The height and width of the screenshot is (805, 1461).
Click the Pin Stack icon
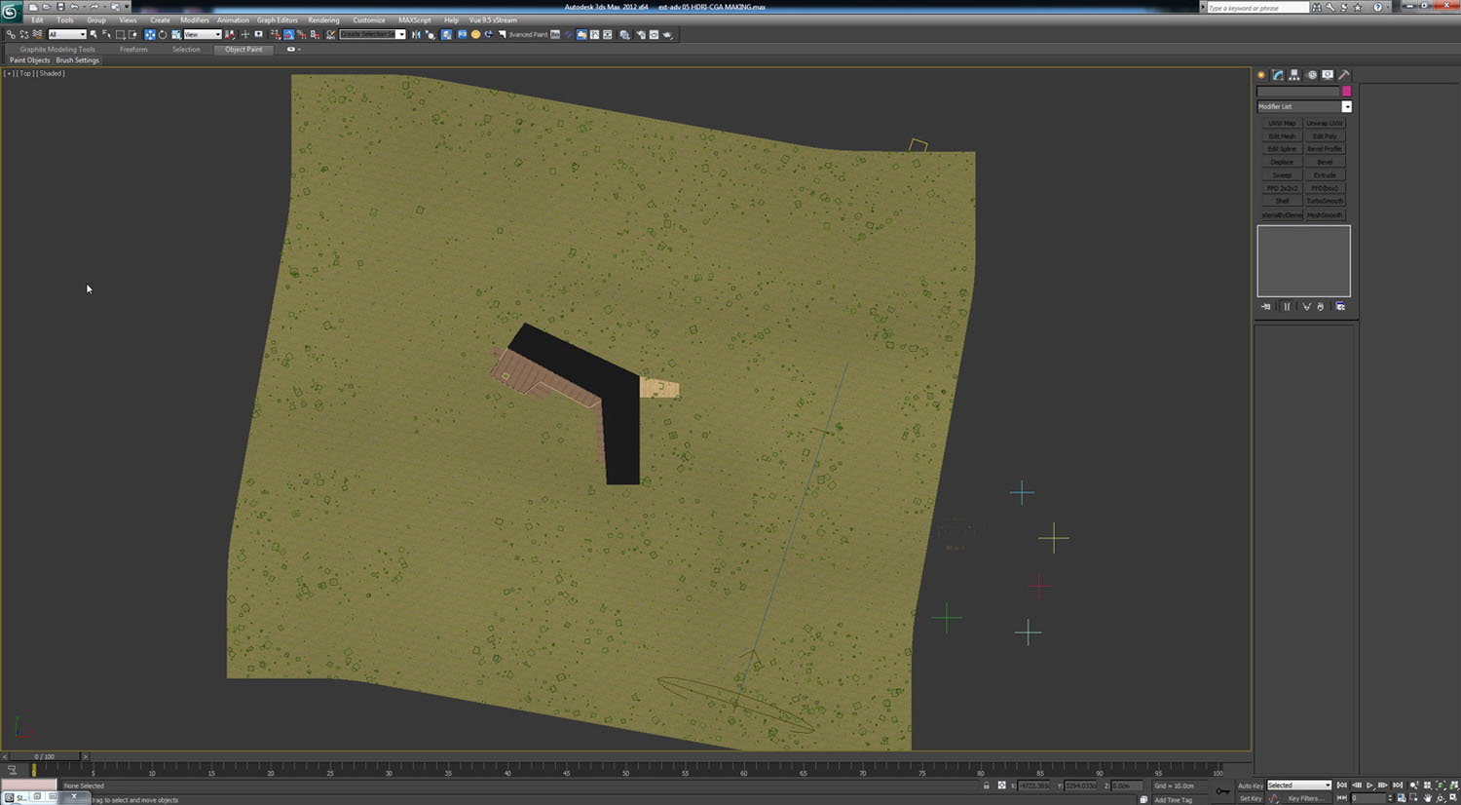point(1266,306)
